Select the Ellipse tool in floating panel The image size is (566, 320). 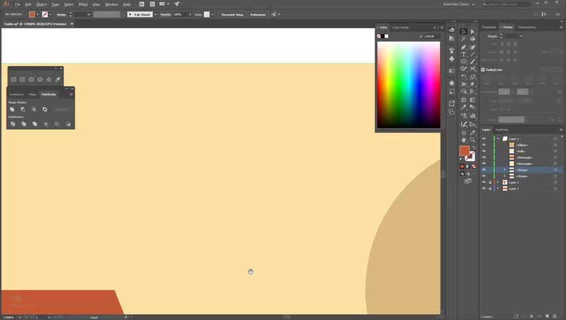click(x=31, y=79)
